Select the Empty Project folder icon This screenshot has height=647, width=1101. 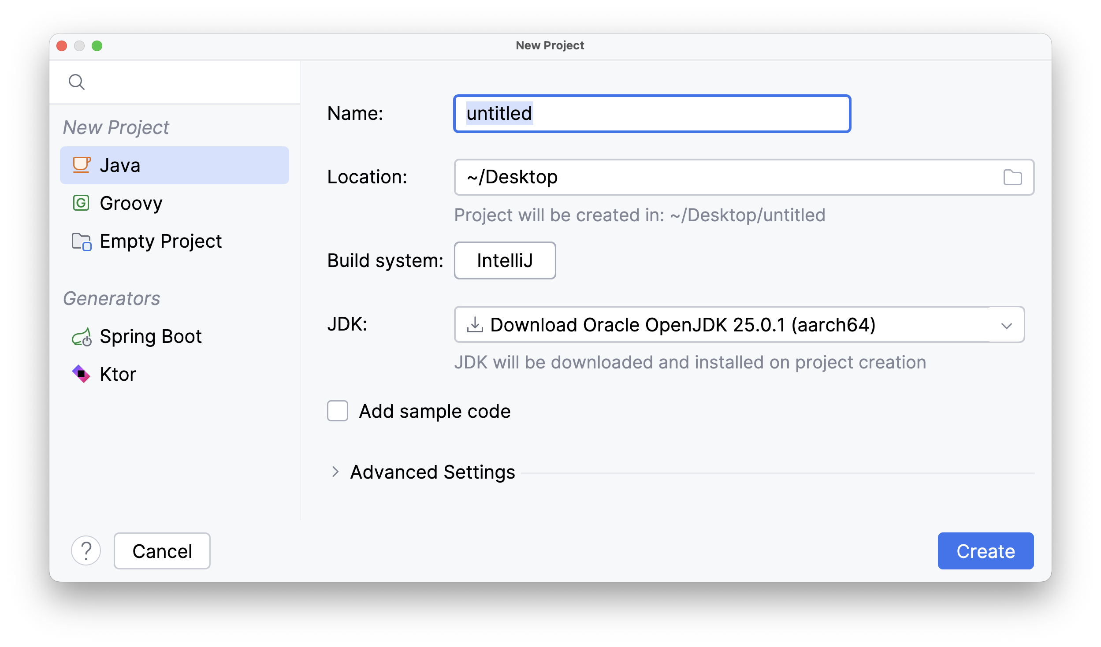[82, 241]
